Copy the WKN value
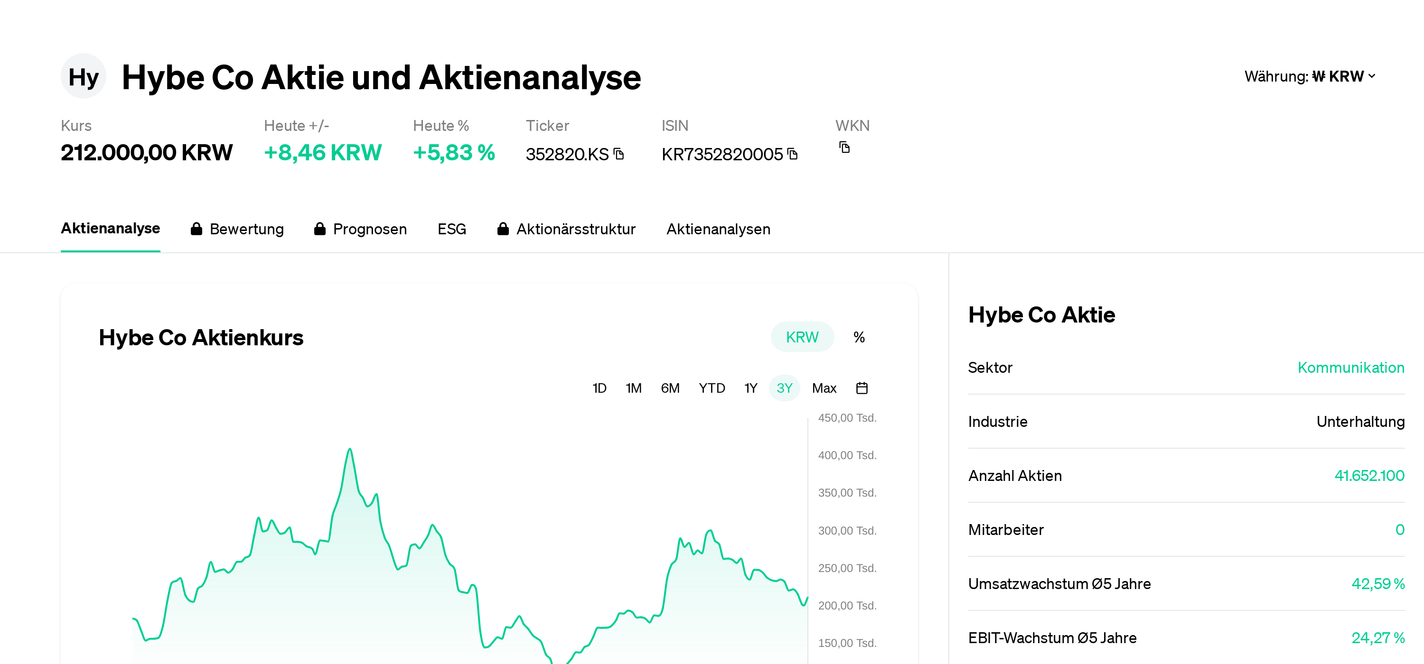 (844, 148)
